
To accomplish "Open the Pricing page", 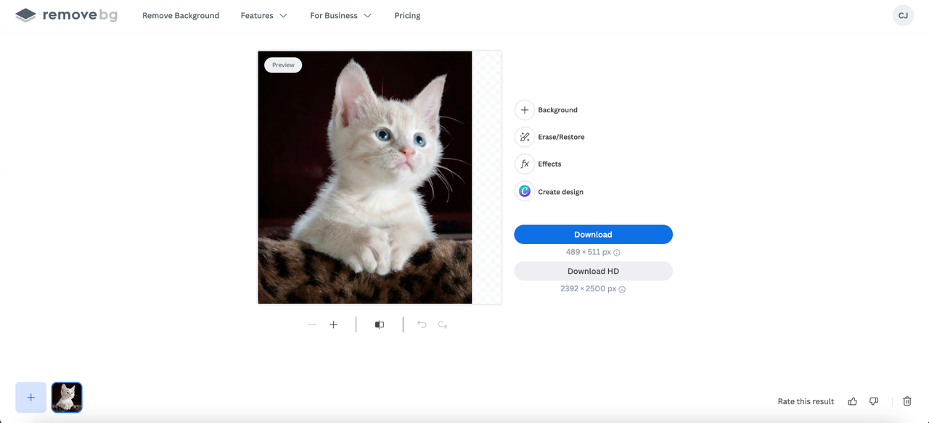I will click(x=407, y=15).
